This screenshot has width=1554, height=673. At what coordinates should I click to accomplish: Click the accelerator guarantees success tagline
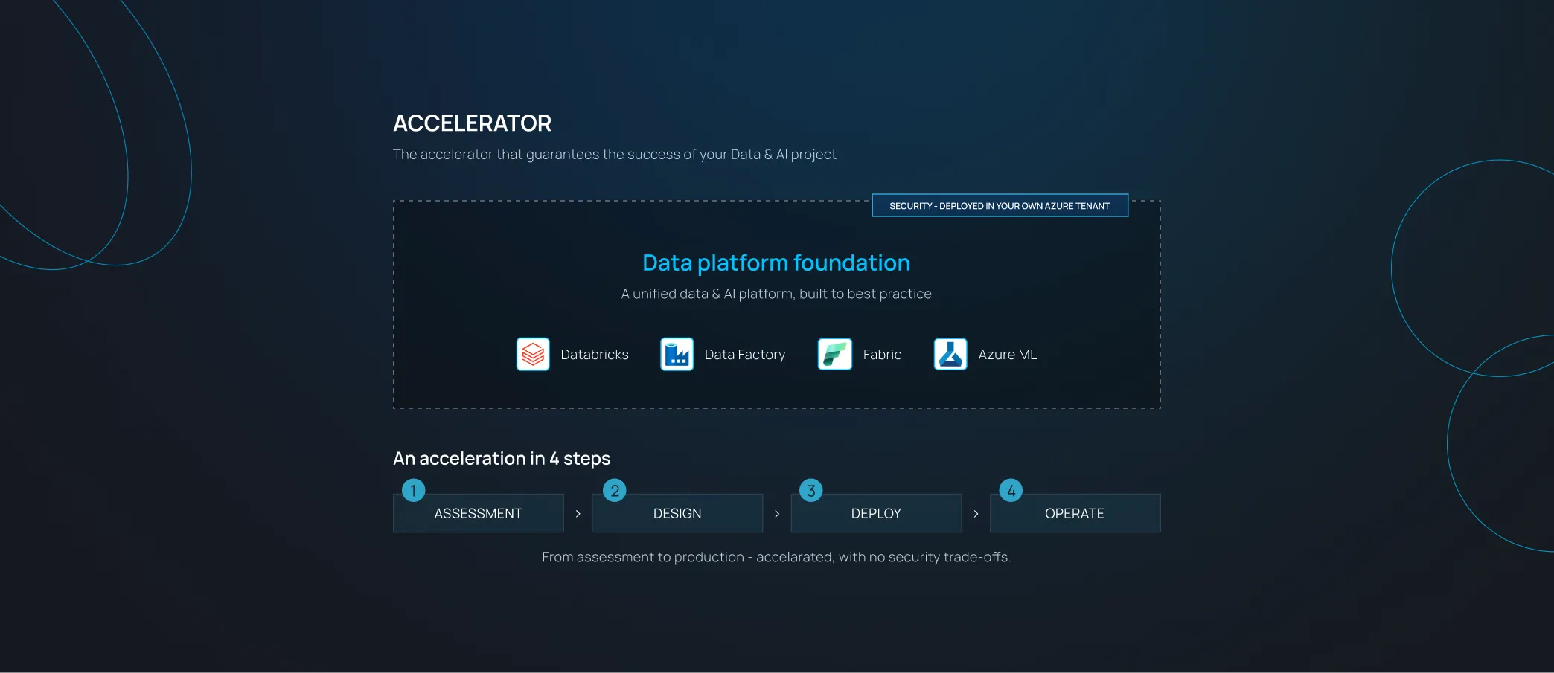[x=615, y=155]
